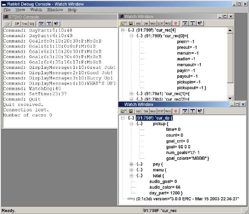Click the Log button in STDIO Console toolbar
Screen dimensions: 249x214
[32, 24]
